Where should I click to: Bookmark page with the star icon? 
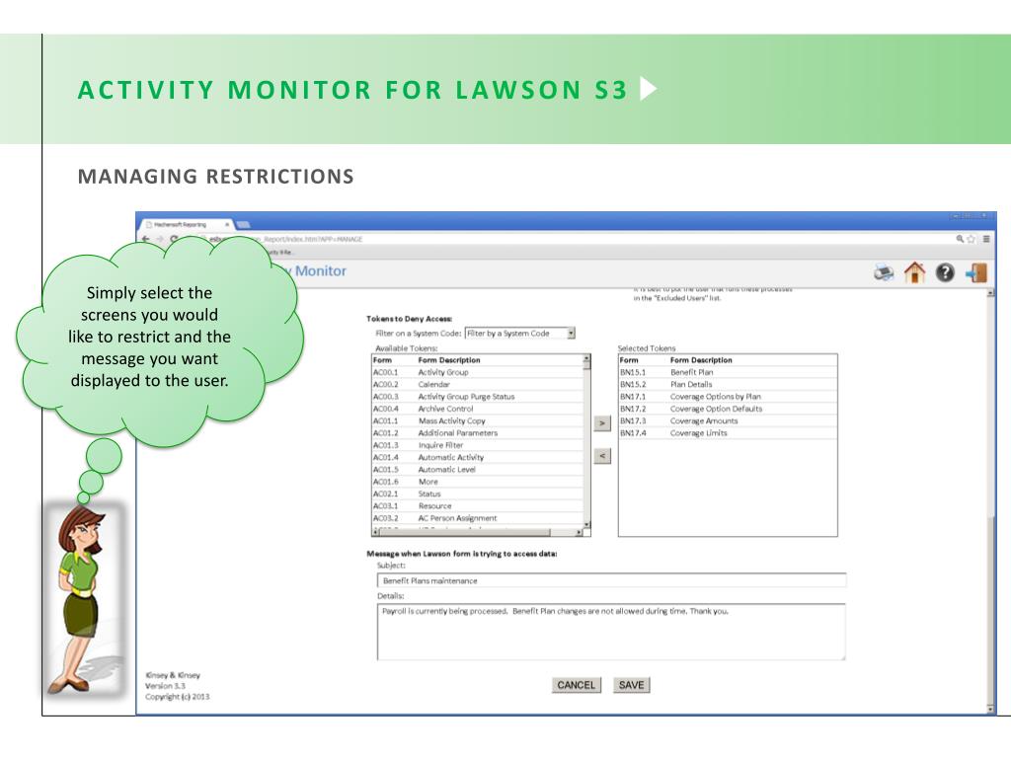pyautogui.click(x=972, y=239)
